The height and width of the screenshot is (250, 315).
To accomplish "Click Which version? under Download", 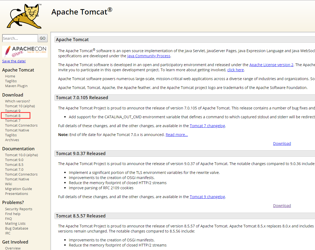I will [x=17, y=101].
